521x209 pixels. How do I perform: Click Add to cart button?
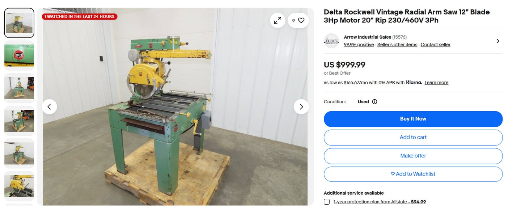(413, 137)
